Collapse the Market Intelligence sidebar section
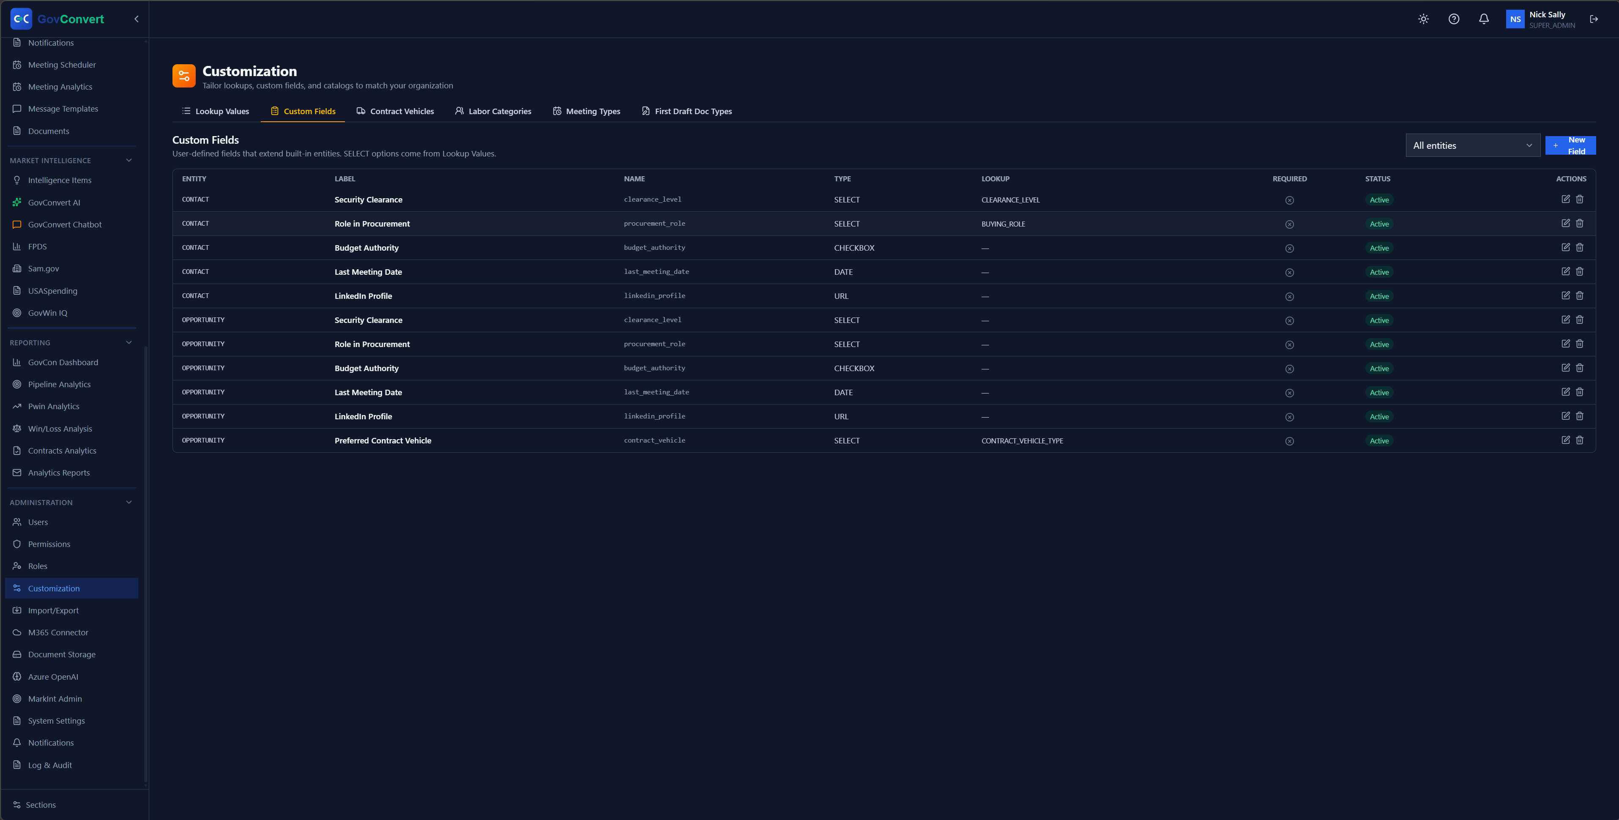This screenshot has width=1619, height=820. click(x=129, y=160)
